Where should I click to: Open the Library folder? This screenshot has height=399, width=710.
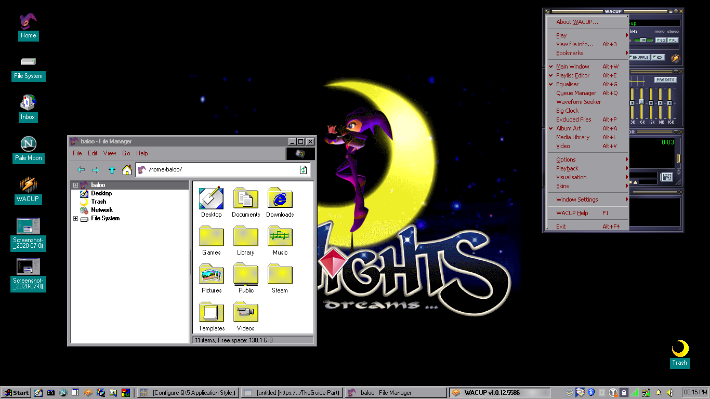[246, 241]
